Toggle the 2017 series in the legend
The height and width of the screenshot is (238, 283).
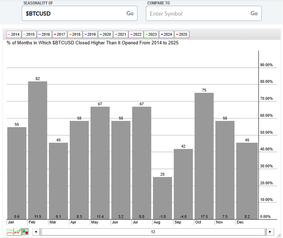pyautogui.click(x=60, y=34)
